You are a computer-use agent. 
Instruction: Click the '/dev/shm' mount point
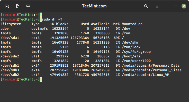(x=130, y=42)
